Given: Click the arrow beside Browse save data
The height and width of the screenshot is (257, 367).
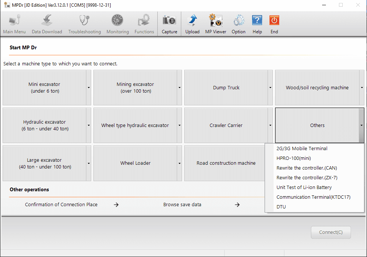Looking at the screenshot, I should (237, 205).
